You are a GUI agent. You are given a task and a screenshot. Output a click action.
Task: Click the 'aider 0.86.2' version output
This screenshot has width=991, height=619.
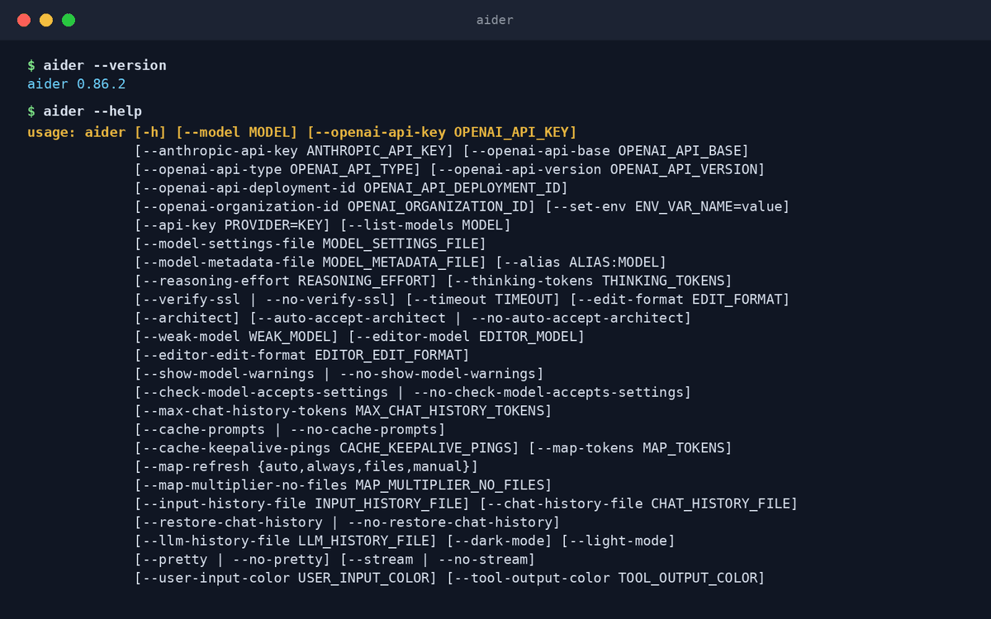pyautogui.click(x=76, y=84)
